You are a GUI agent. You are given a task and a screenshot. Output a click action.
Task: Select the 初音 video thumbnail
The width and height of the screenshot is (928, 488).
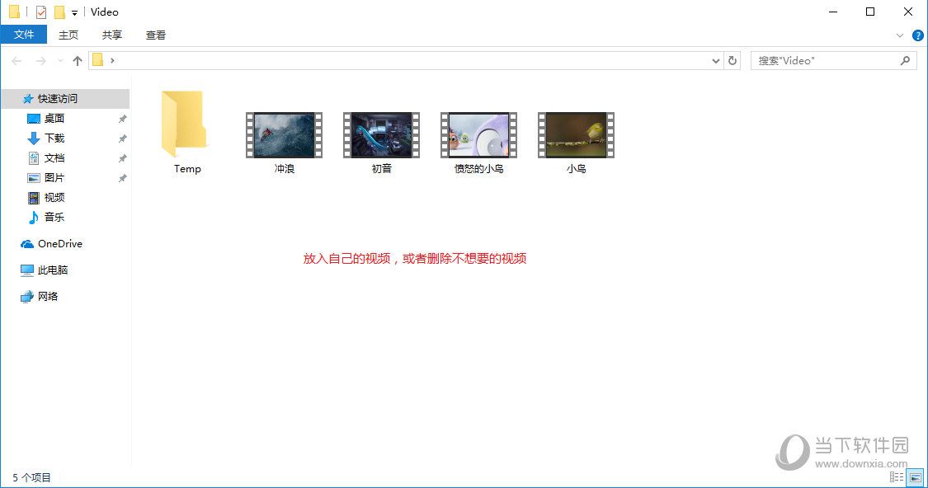pos(381,135)
